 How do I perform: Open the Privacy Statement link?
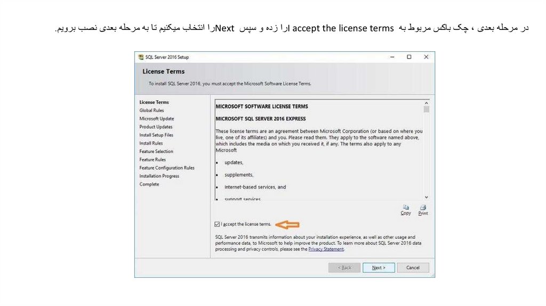pos(326,249)
